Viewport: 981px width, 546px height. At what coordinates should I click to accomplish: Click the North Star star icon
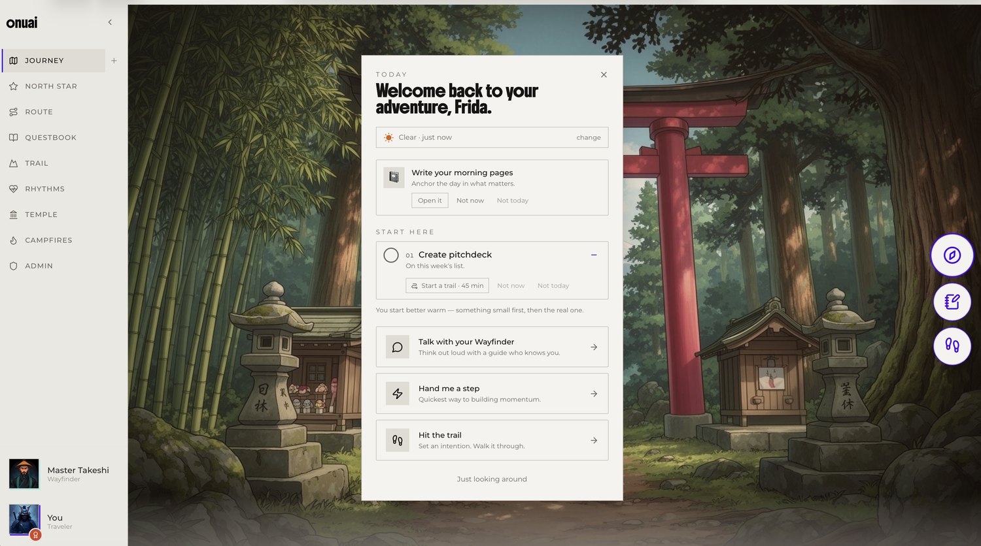(x=13, y=86)
